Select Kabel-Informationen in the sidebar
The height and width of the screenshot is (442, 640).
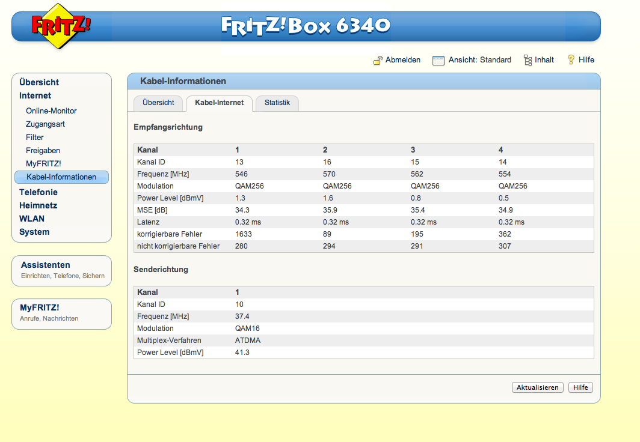point(61,177)
